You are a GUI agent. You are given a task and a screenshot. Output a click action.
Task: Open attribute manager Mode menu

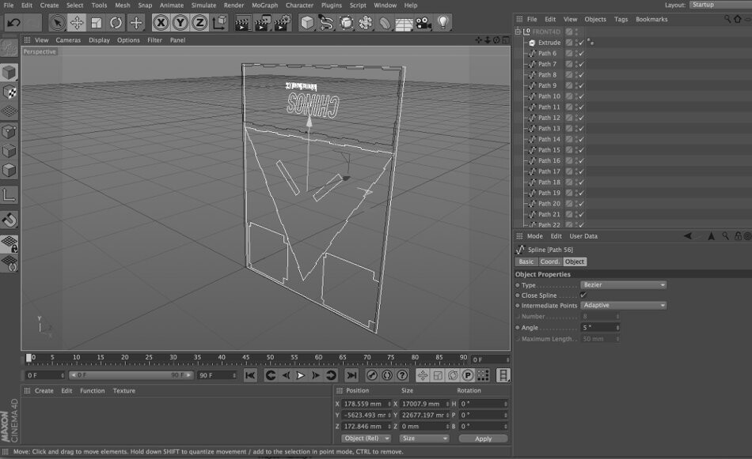(x=535, y=236)
